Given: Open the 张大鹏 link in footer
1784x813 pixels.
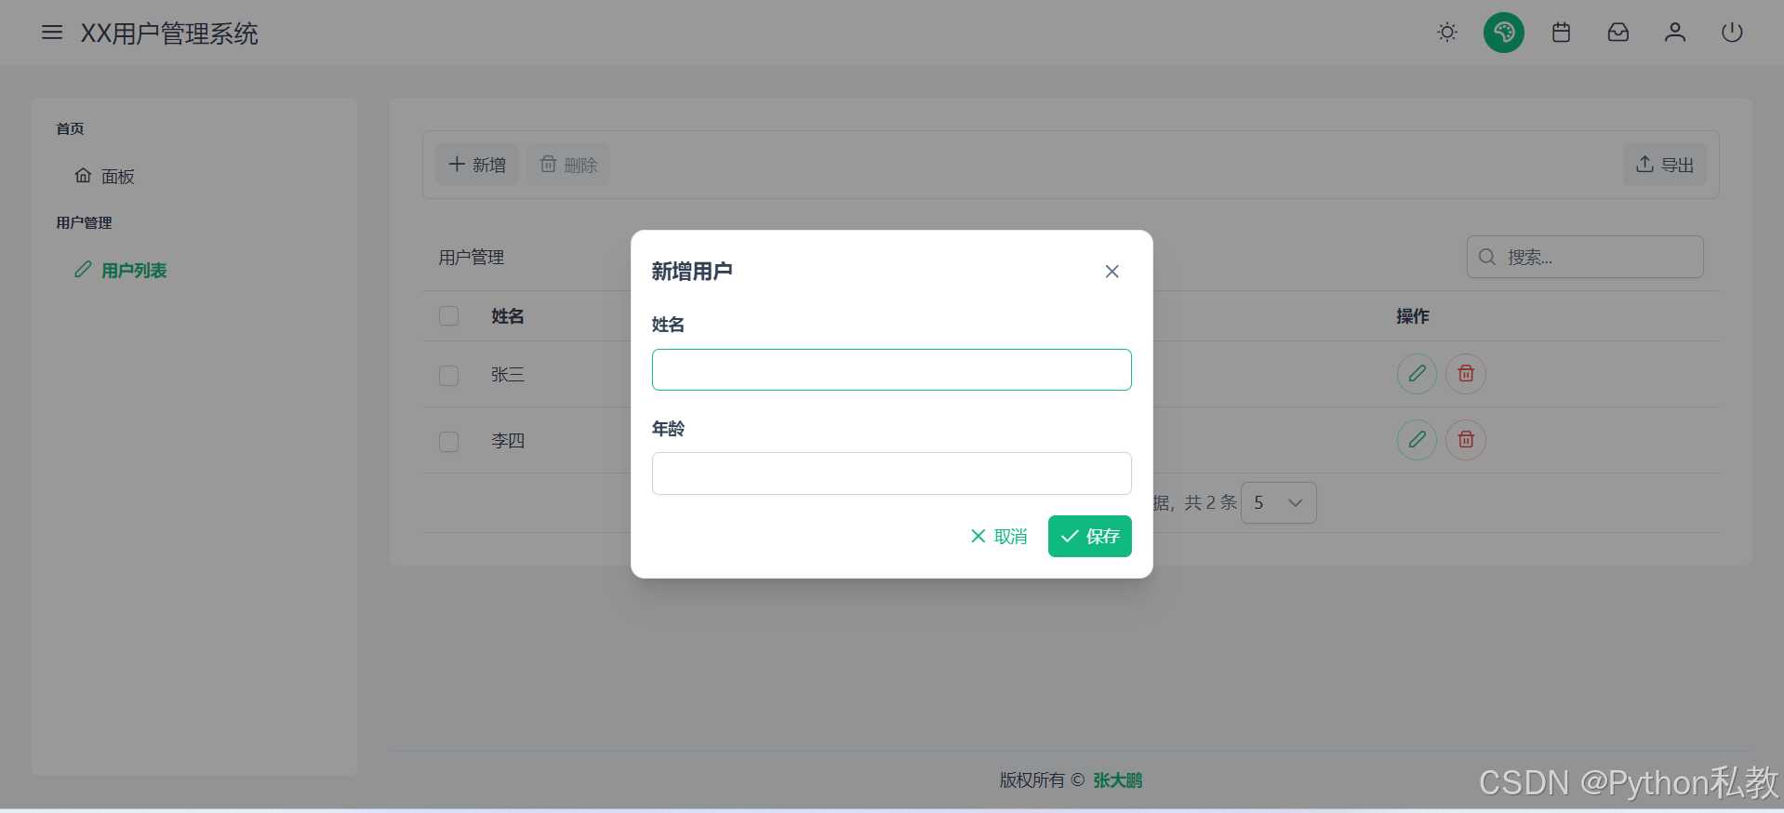Looking at the screenshot, I should 1118,780.
